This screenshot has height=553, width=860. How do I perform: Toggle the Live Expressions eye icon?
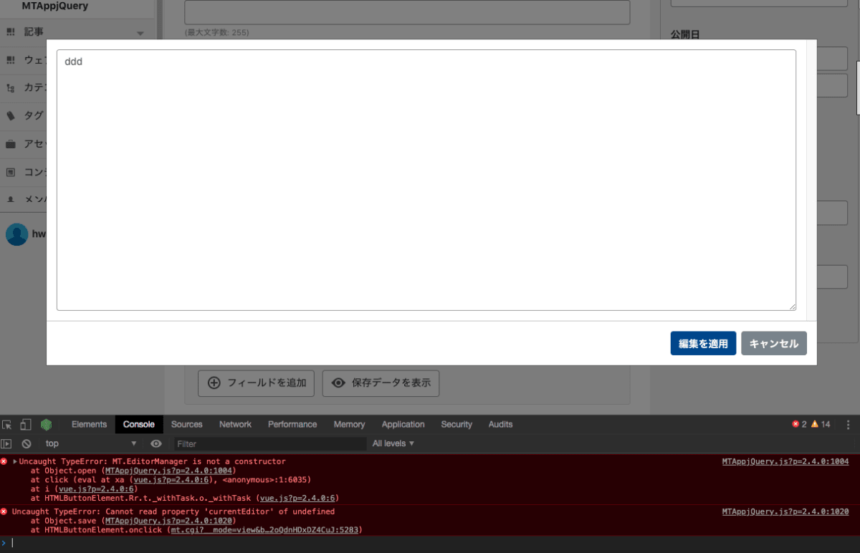coord(156,443)
